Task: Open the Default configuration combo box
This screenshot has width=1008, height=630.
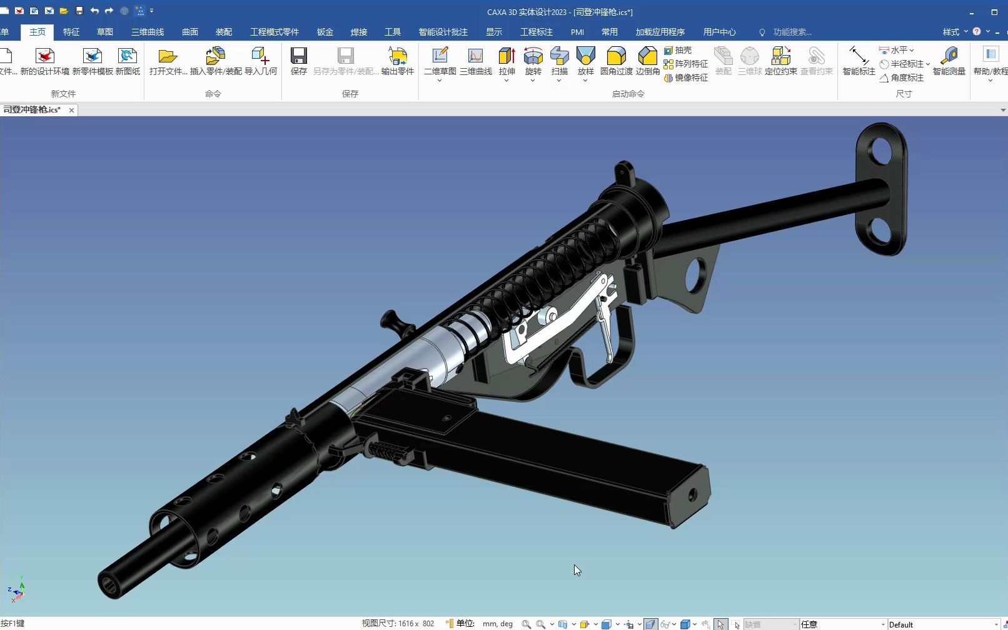Action: pos(944,624)
